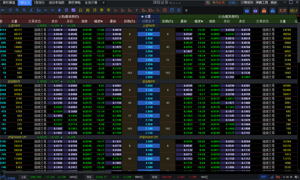300x180 pixels.
Task: Open the live TV video icon
Action: pyautogui.click(x=207, y=3)
